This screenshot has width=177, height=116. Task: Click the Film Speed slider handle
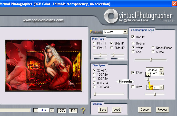point(95,94)
